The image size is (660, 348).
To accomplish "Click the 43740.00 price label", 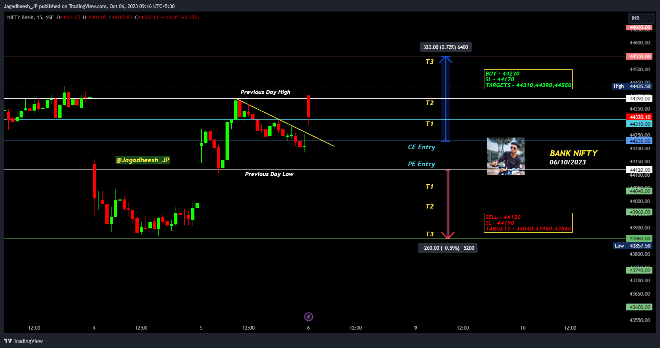I will tap(639, 270).
